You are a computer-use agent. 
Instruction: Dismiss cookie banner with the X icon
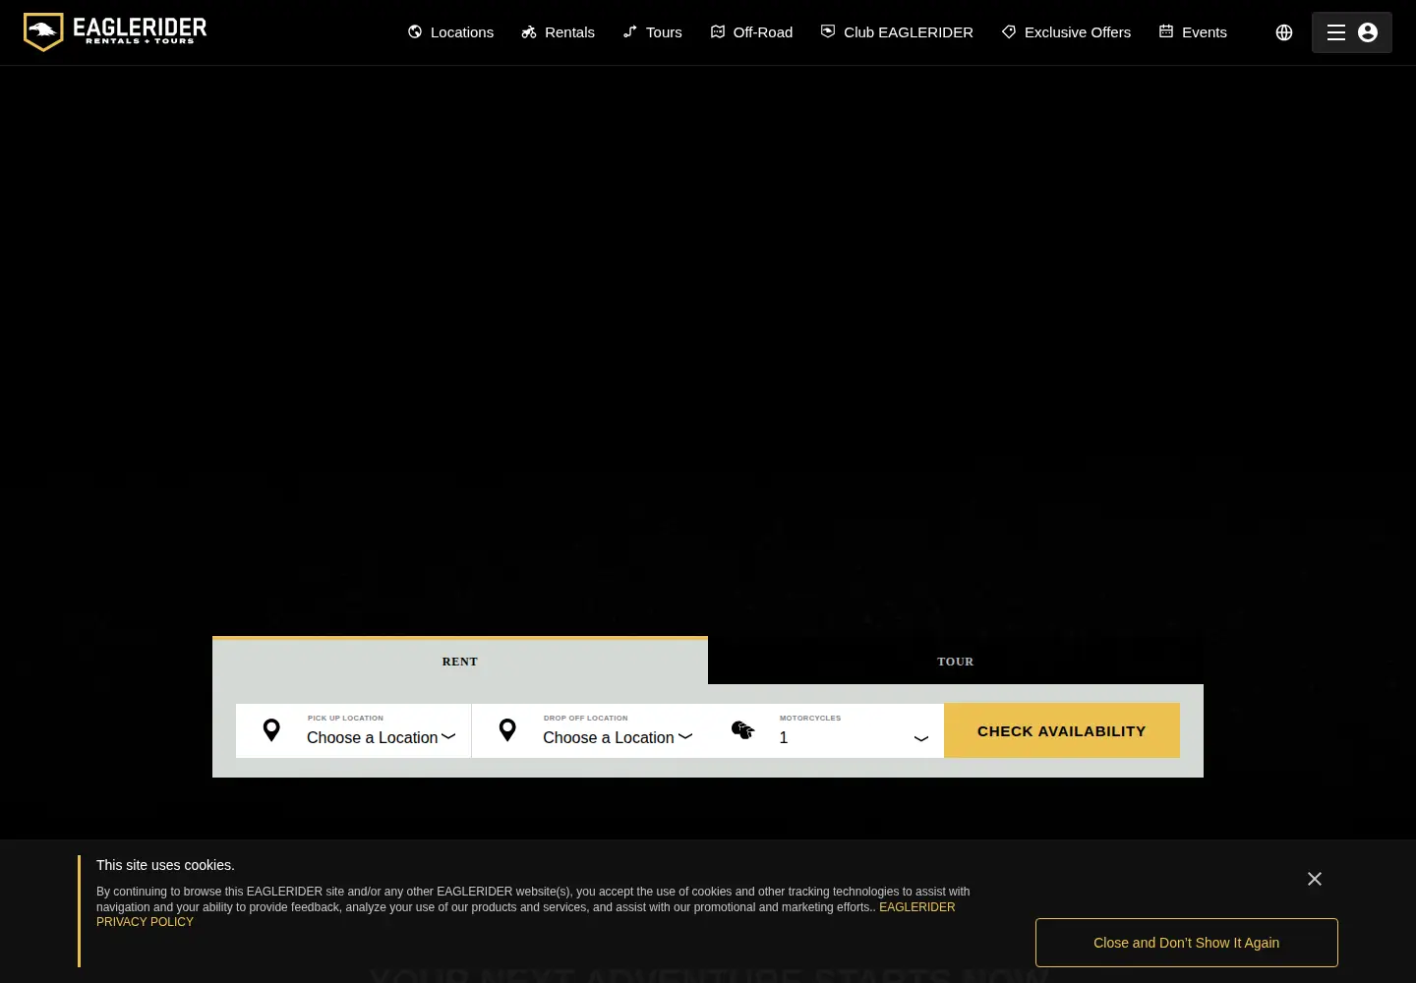coord(1315,879)
